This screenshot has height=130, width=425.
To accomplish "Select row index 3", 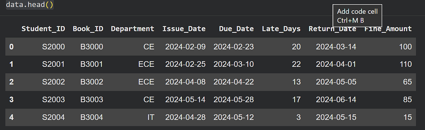I will [11, 99].
